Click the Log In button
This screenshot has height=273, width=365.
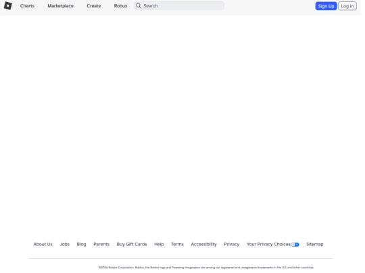point(347,6)
